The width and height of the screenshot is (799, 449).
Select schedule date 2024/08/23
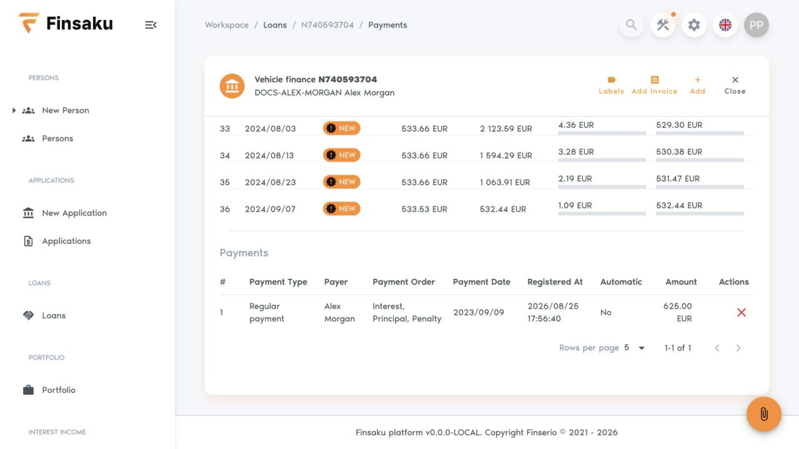click(270, 182)
